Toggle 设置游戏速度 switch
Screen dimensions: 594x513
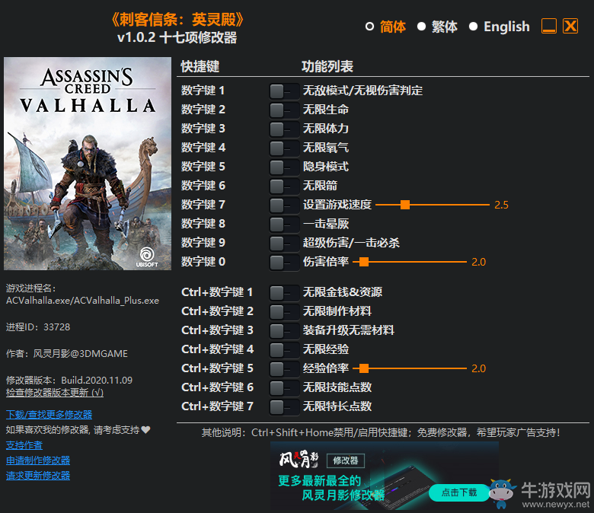tap(284, 206)
